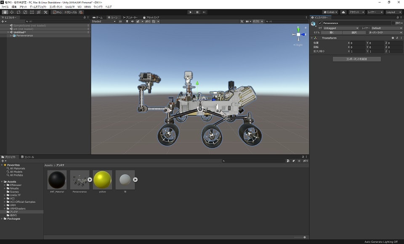Image resolution: width=404 pixels, height=244 pixels.
Task: Select the yellow material thumbnail
Action: tap(102, 180)
